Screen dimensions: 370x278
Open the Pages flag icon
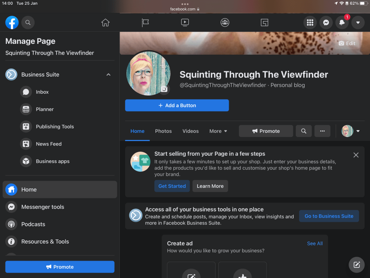(145, 23)
